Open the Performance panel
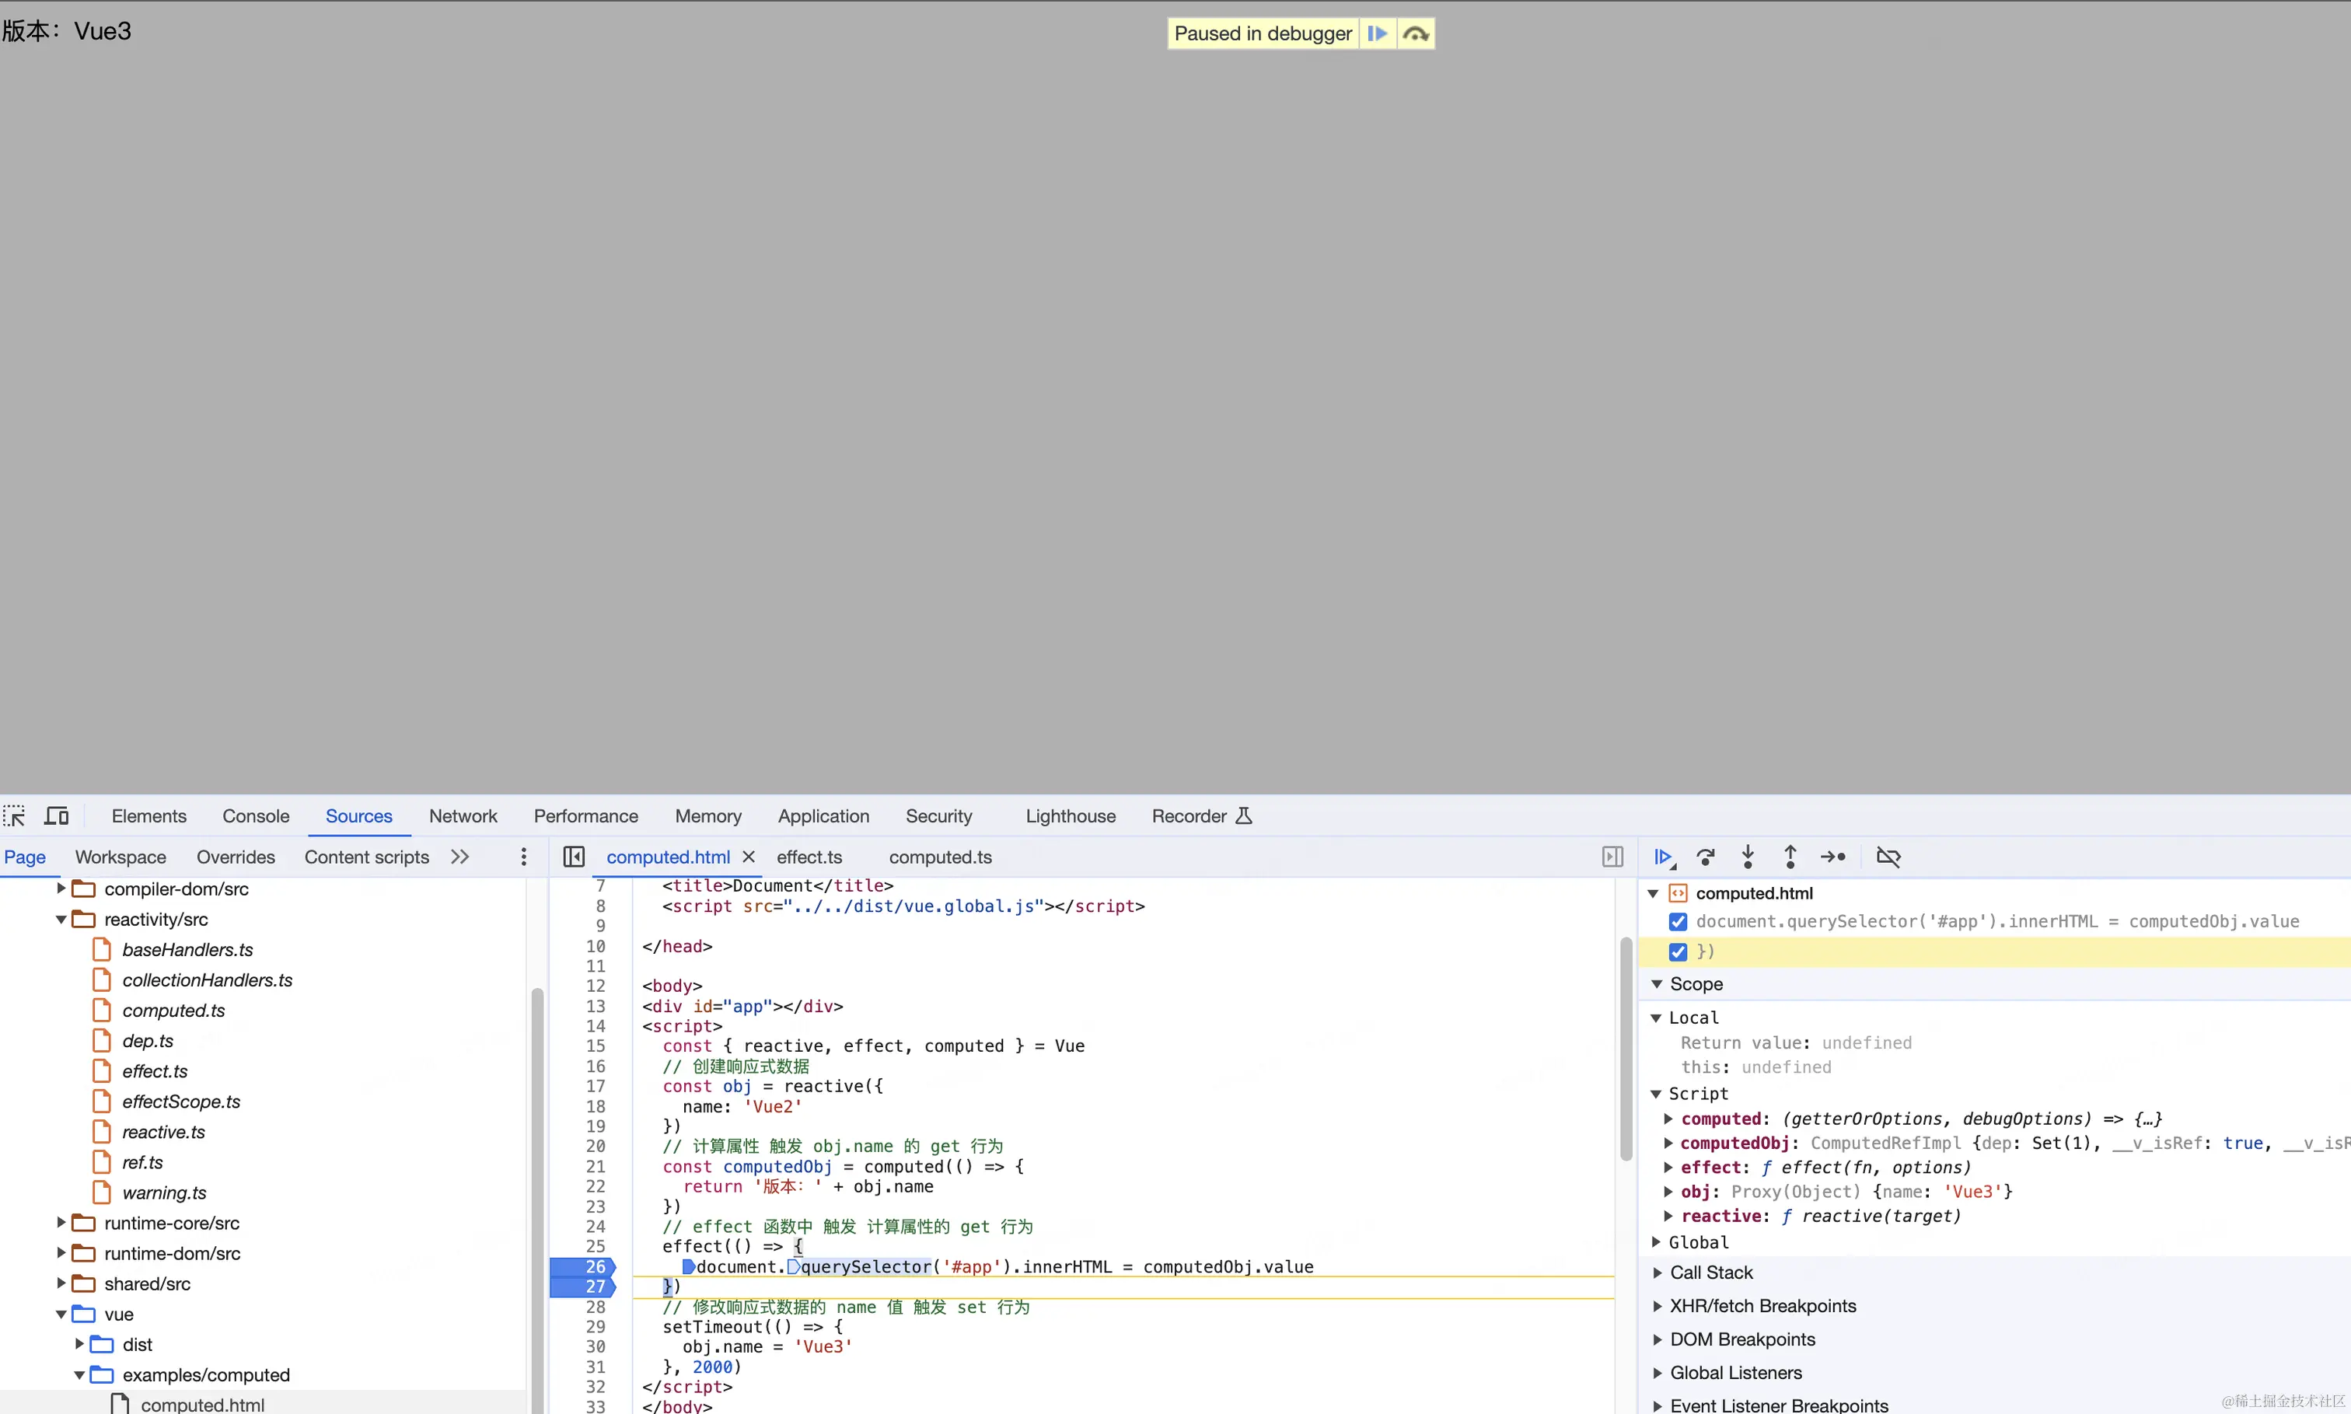 pyautogui.click(x=585, y=815)
